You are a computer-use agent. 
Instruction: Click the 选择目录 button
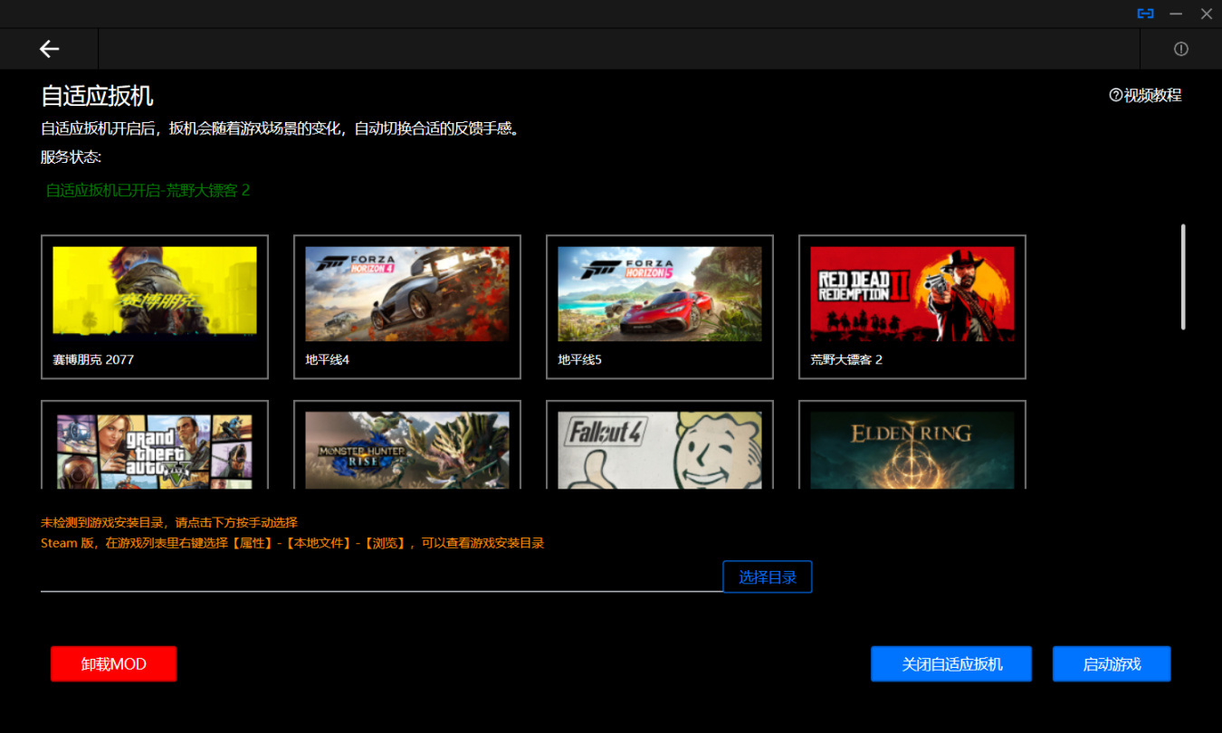pyautogui.click(x=768, y=577)
